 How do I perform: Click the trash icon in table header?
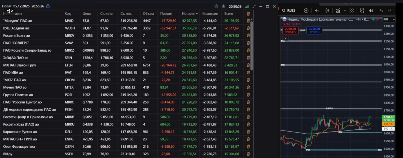click(248, 14)
